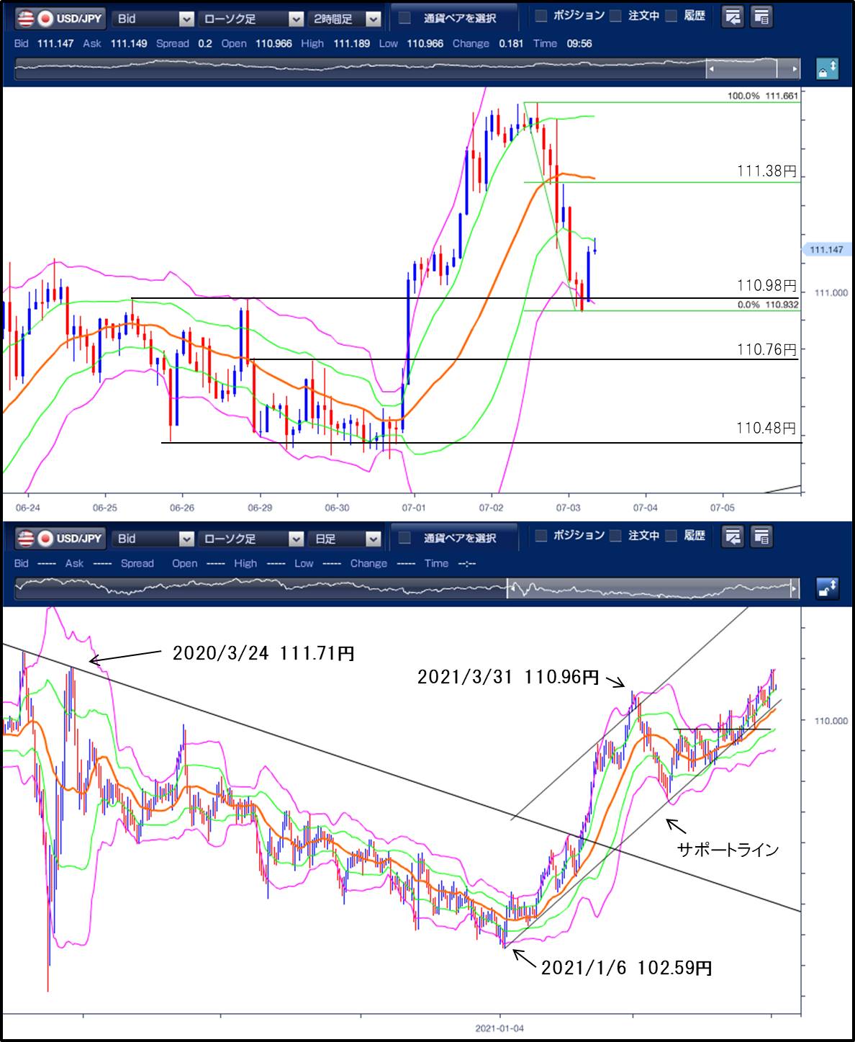Viewport: 855px width, 1042px height.
Task: Click right arrow of top chart range slider
Action: pos(794,69)
